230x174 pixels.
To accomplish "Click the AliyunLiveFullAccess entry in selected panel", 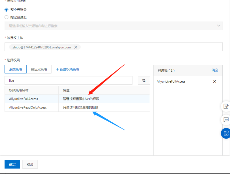I will click(171, 81).
